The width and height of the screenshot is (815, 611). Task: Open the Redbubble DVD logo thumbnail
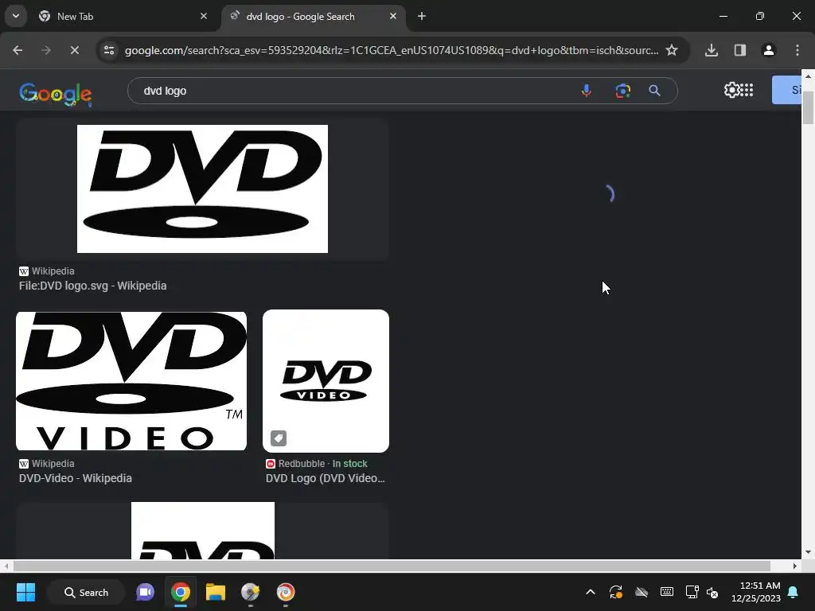pos(326,381)
